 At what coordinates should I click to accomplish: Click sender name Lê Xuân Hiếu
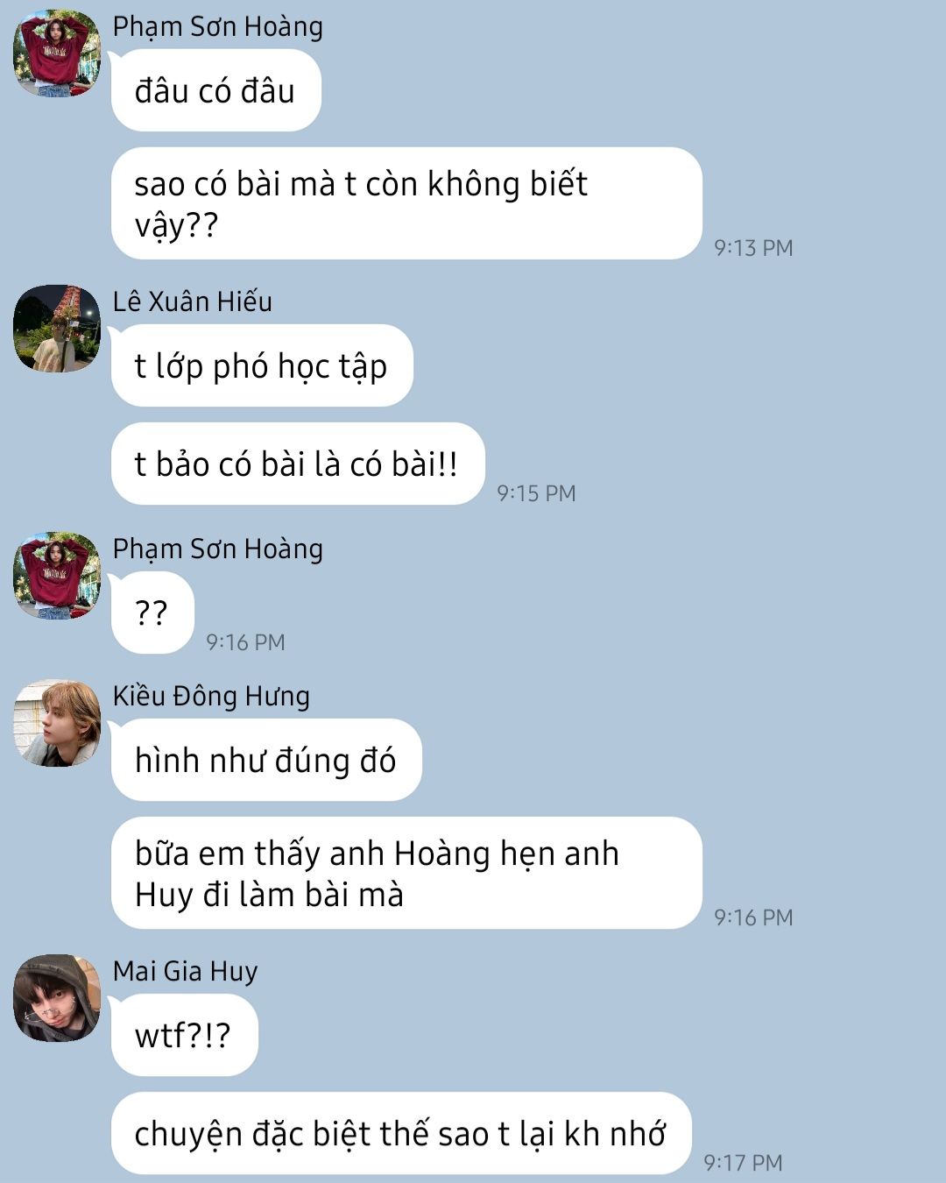pyautogui.click(x=193, y=301)
